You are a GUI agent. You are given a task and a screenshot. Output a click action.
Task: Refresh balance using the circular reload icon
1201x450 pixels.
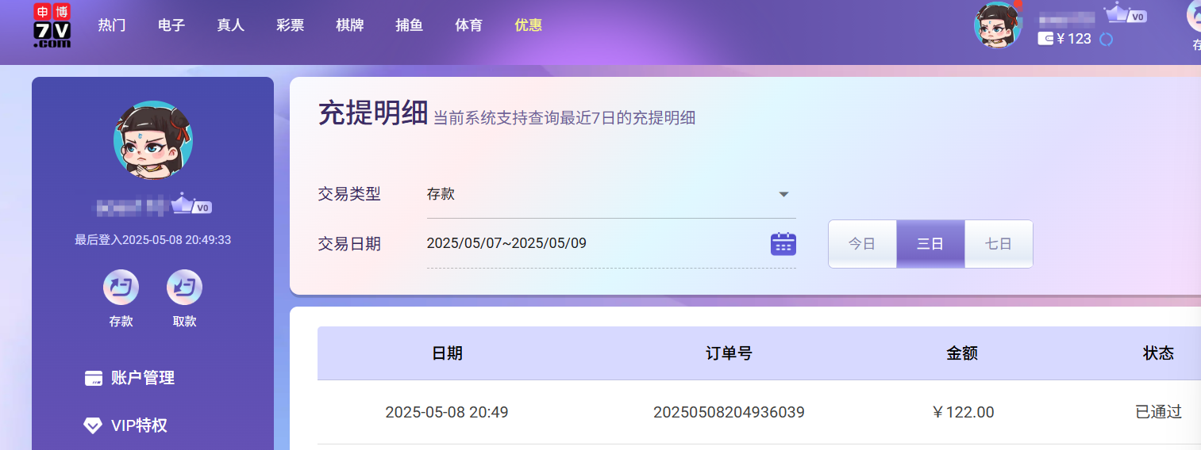click(1106, 39)
